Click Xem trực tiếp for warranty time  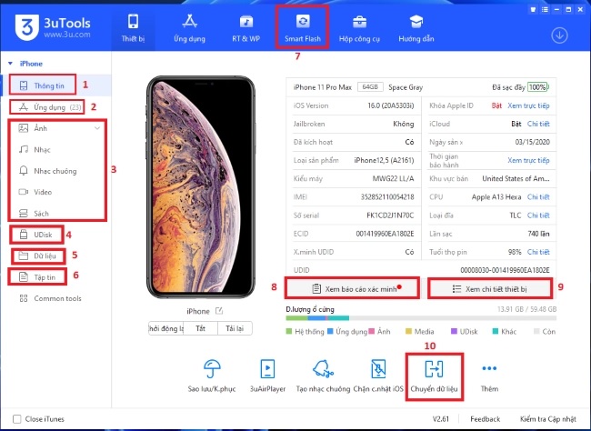528,160
